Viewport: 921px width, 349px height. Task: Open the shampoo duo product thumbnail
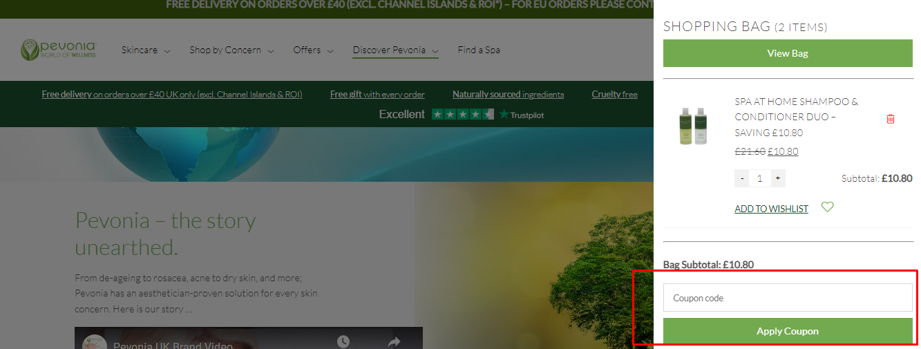(693, 125)
